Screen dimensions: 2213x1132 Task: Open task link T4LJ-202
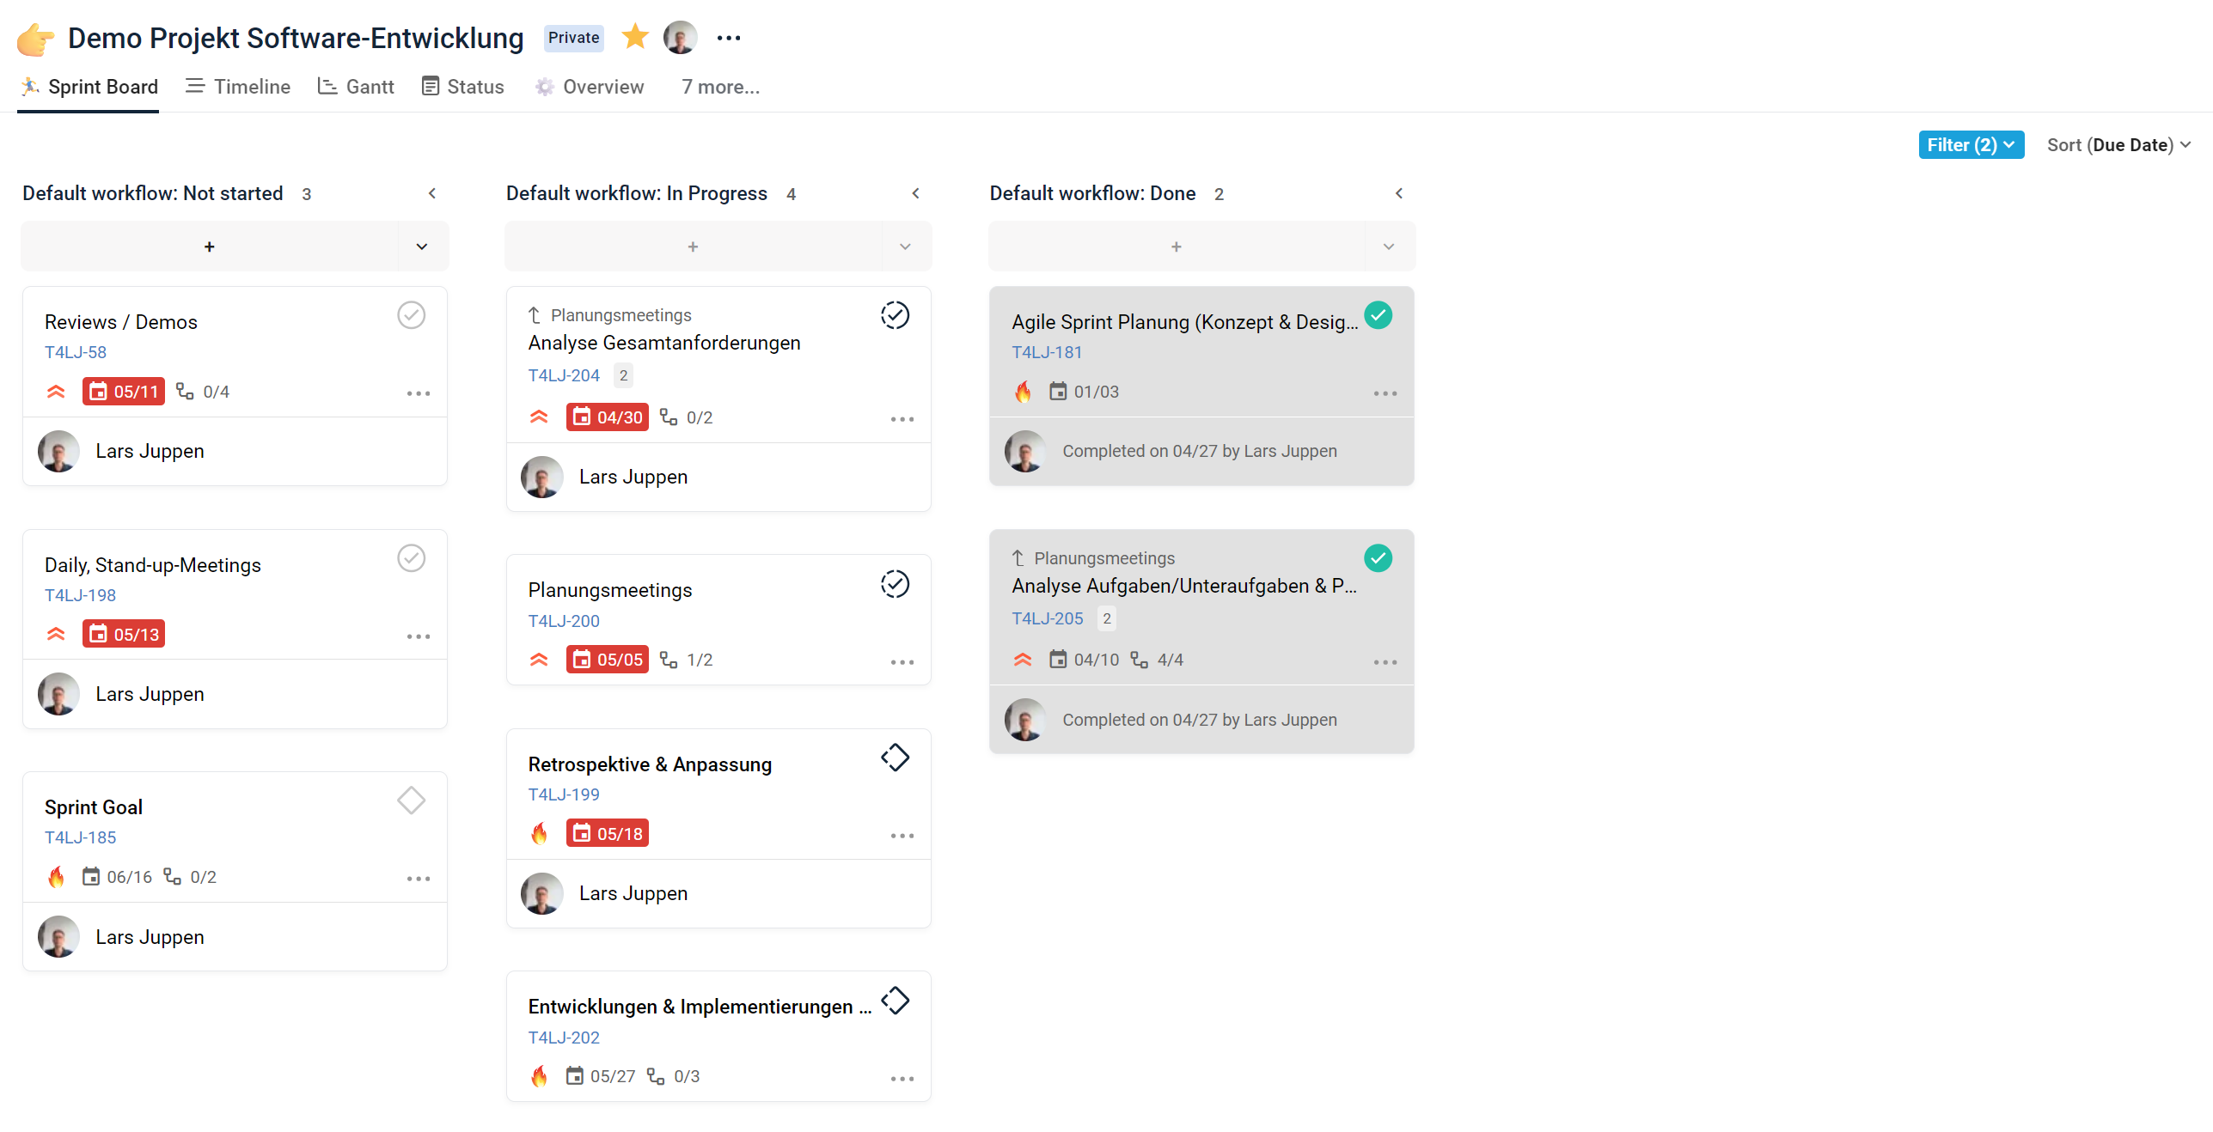pyautogui.click(x=564, y=1038)
